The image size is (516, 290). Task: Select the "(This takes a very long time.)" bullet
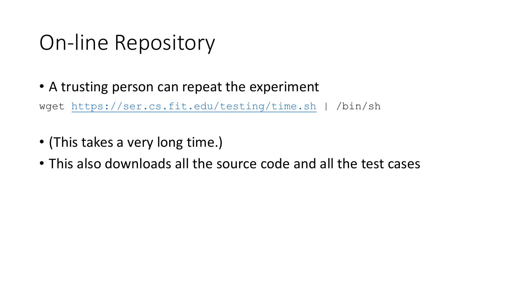[135, 142]
